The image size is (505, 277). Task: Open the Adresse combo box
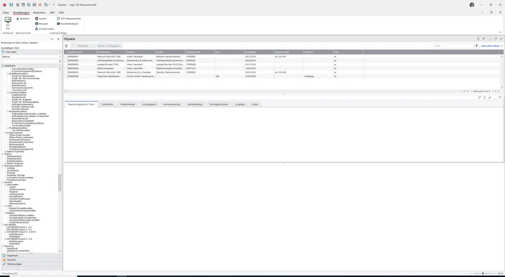(x=31, y=56)
